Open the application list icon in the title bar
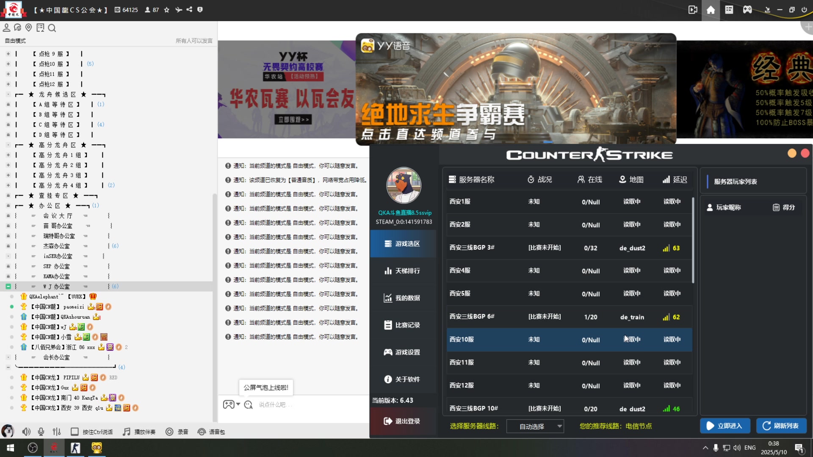The image size is (813, 457). [x=729, y=10]
